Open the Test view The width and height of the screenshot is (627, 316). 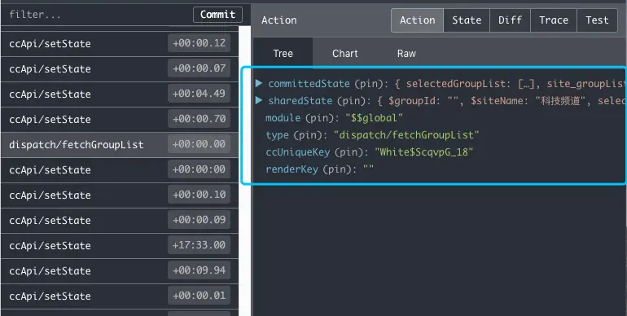(597, 20)
